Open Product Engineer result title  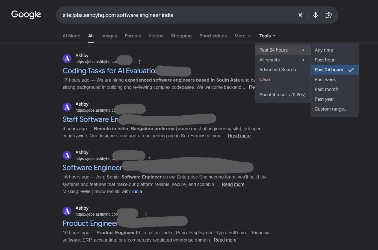point(90,223)
